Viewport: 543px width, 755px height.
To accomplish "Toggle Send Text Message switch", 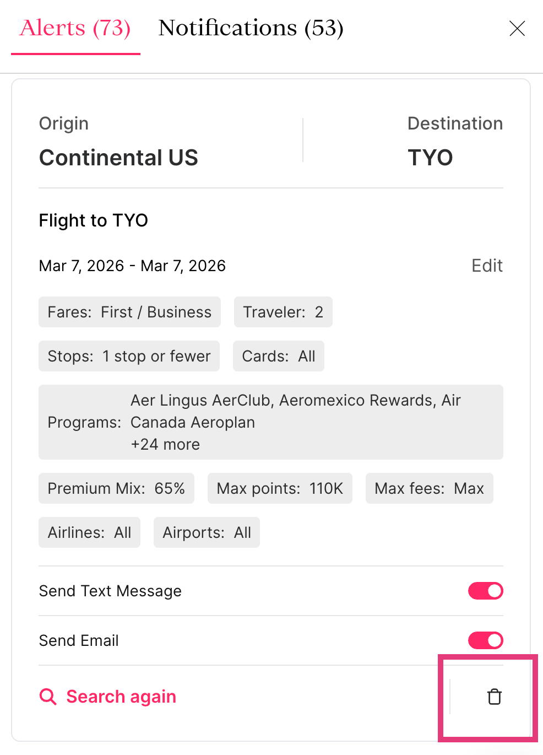I will [x=485, y=591].
